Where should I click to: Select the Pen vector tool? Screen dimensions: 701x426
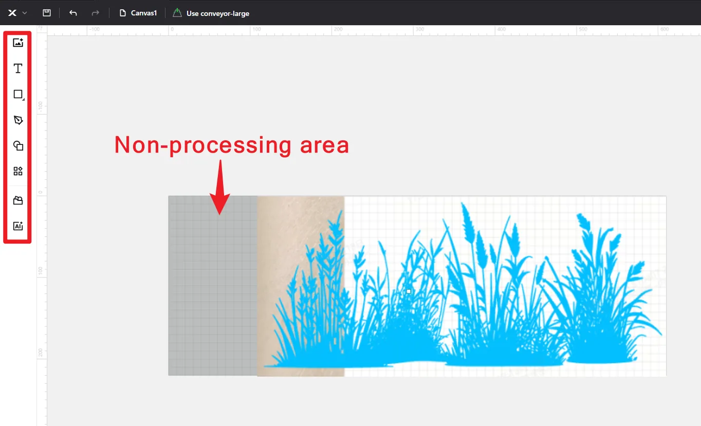[18, 120]
